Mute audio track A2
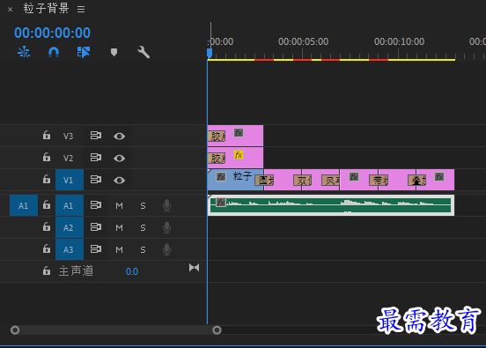486x348 pixels. [119, 227]
